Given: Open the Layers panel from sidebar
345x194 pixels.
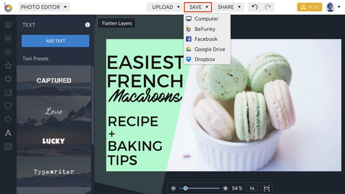Looking at the screenshot, I should (x=8, y=25).
